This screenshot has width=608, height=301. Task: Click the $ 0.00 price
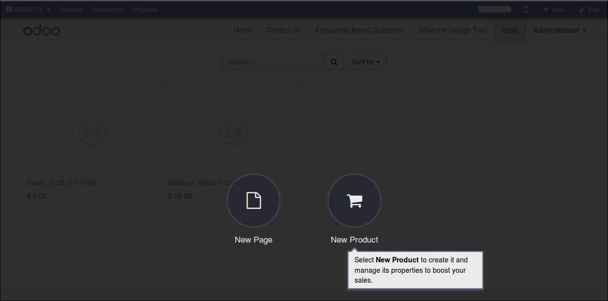[x=37, y=196]
